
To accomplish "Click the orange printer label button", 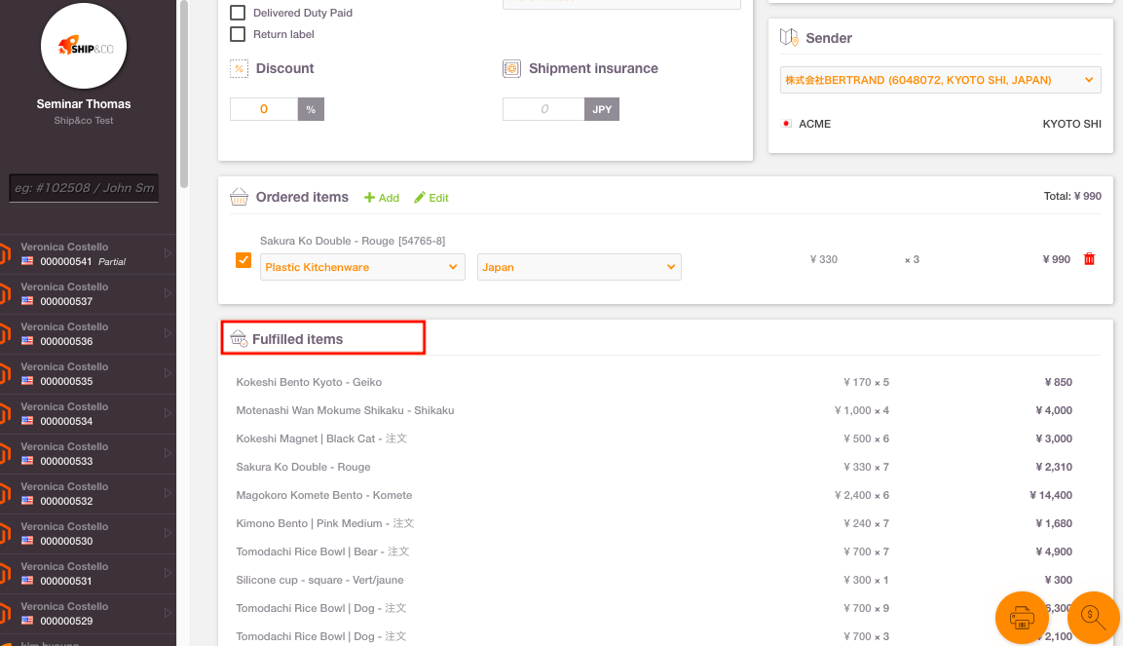I will [1022, 618].
